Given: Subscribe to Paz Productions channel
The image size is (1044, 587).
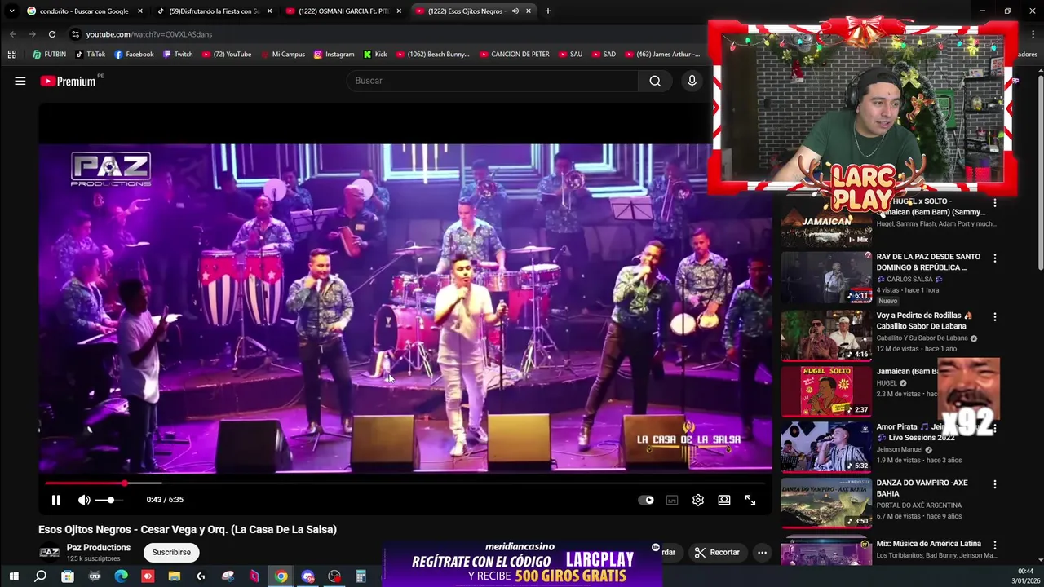Looking at the screenshot, I should coord(171,552).
